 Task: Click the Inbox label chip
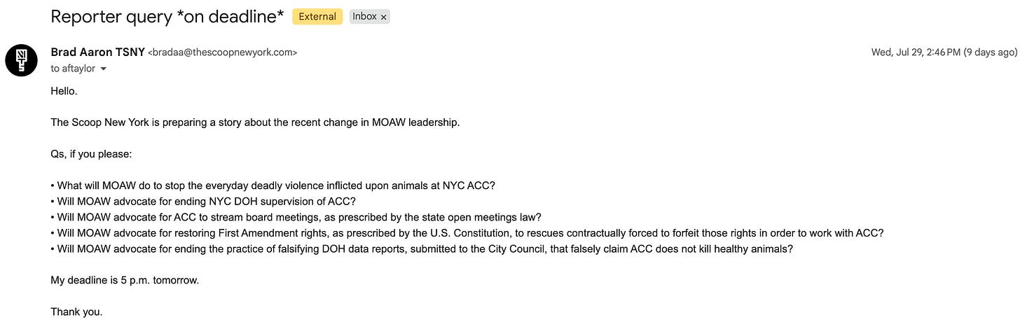coord(369,17)
